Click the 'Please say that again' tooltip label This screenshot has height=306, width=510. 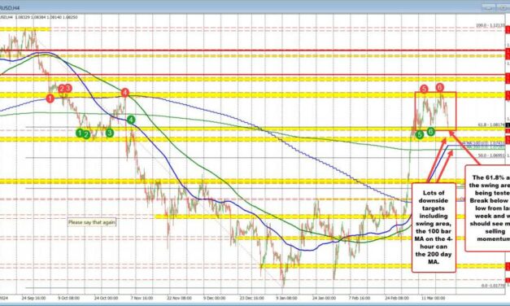92,222
